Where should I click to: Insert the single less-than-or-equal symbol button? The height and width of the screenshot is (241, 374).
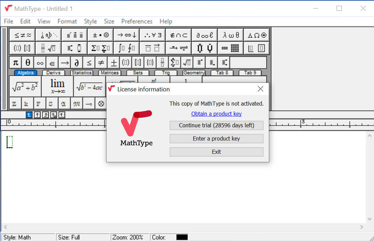pyautogui.click(x=89, y=62)
